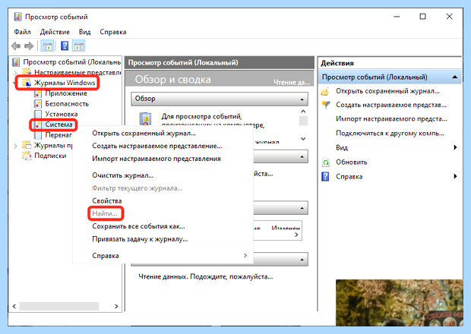
Task: Click the Event Viewer title bar icon
Action: click(x=17, y=17)
